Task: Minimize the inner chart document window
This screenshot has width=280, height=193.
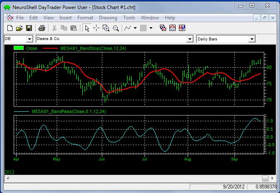Action: click(256, 18)
